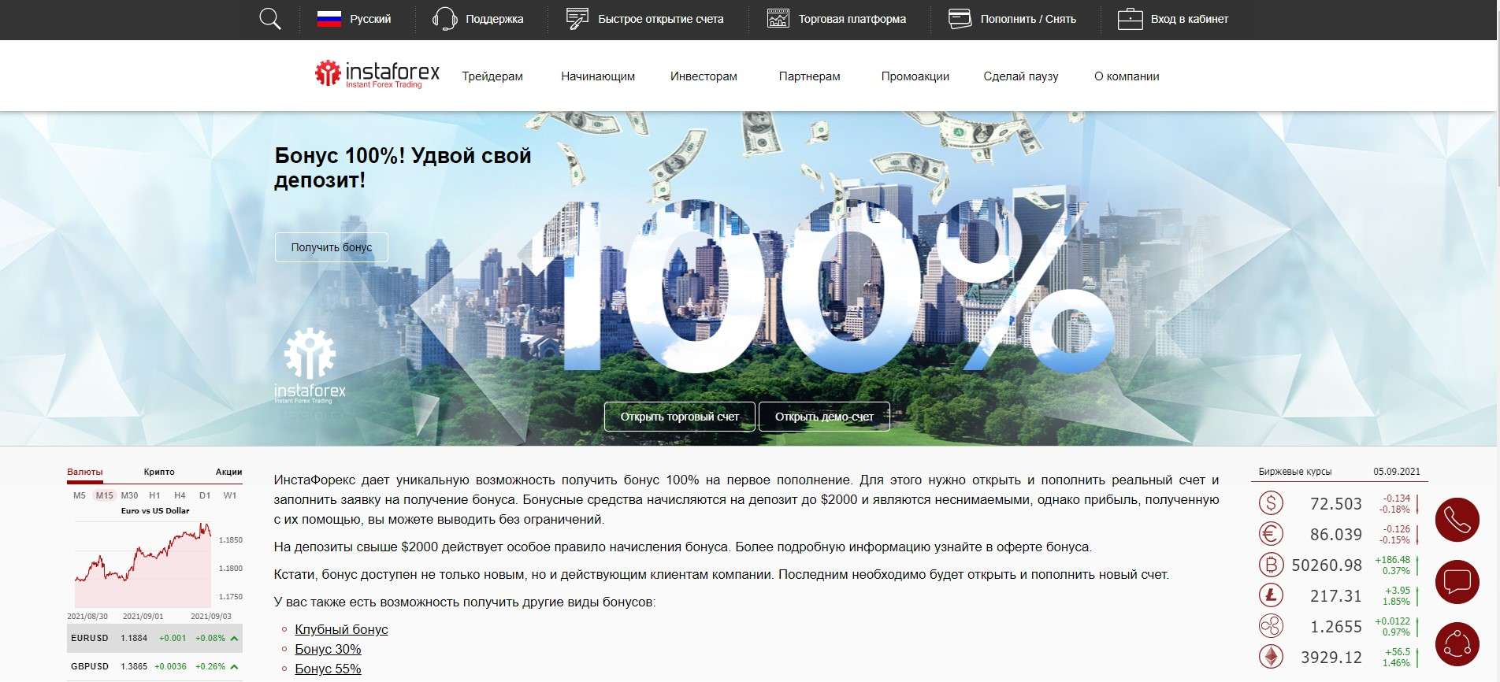Click Вход в кабинет link text

click(1190, 19)
